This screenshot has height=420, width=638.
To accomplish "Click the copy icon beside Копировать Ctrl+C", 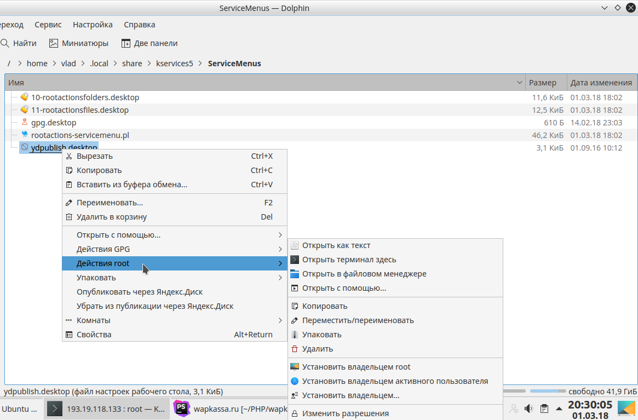I will click(69, 170).
